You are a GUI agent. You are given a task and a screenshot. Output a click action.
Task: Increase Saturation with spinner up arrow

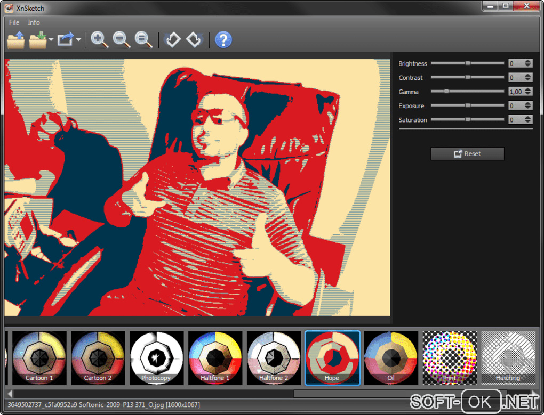coord(527,117)
